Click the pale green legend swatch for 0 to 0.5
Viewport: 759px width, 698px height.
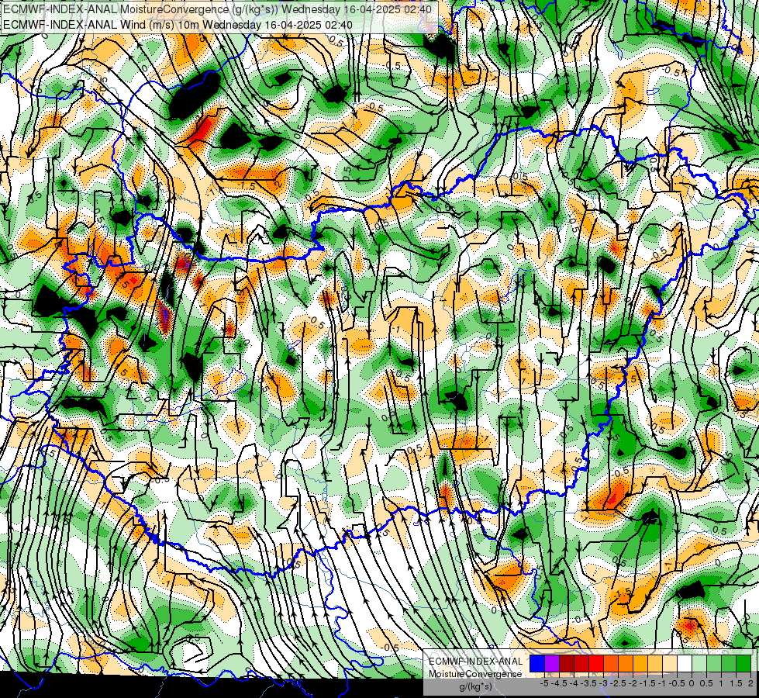coord(699,664)
